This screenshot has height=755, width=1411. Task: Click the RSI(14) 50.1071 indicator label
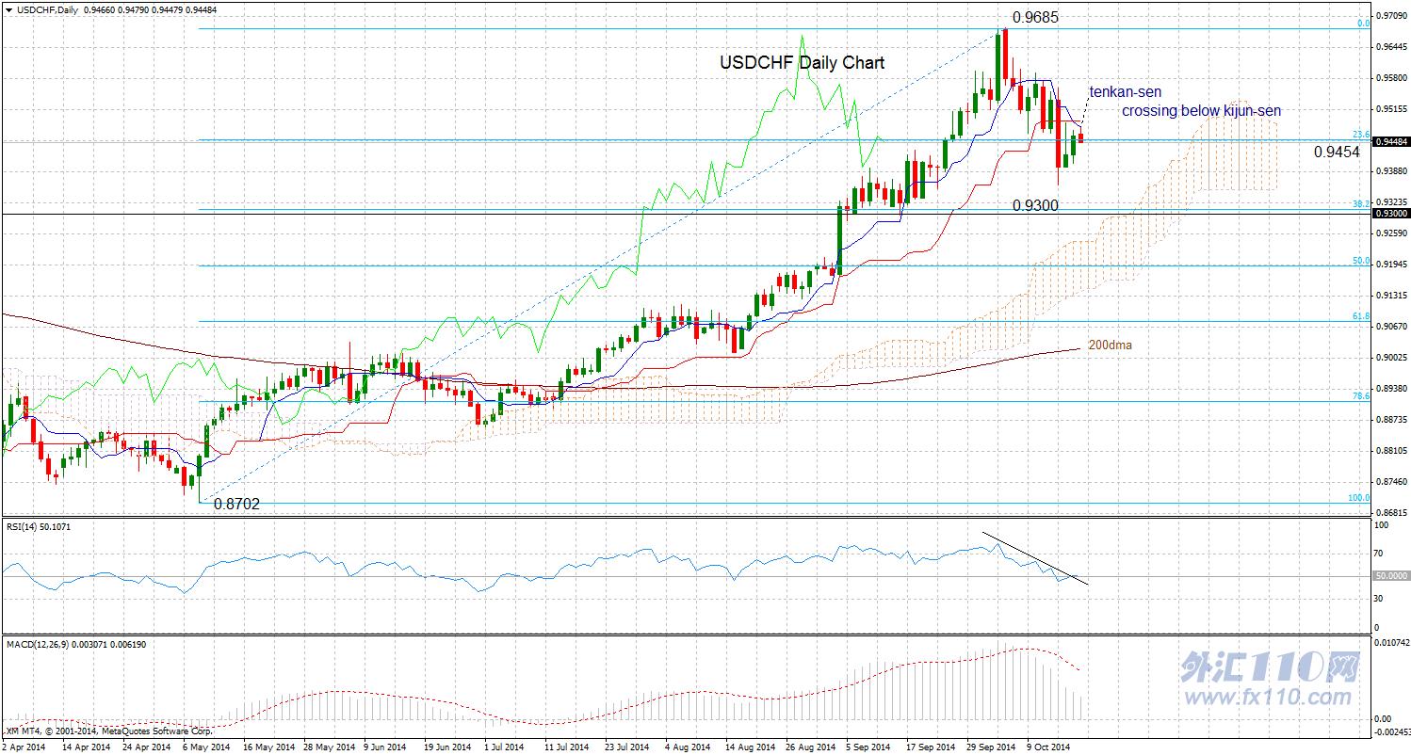coord(39,527)
